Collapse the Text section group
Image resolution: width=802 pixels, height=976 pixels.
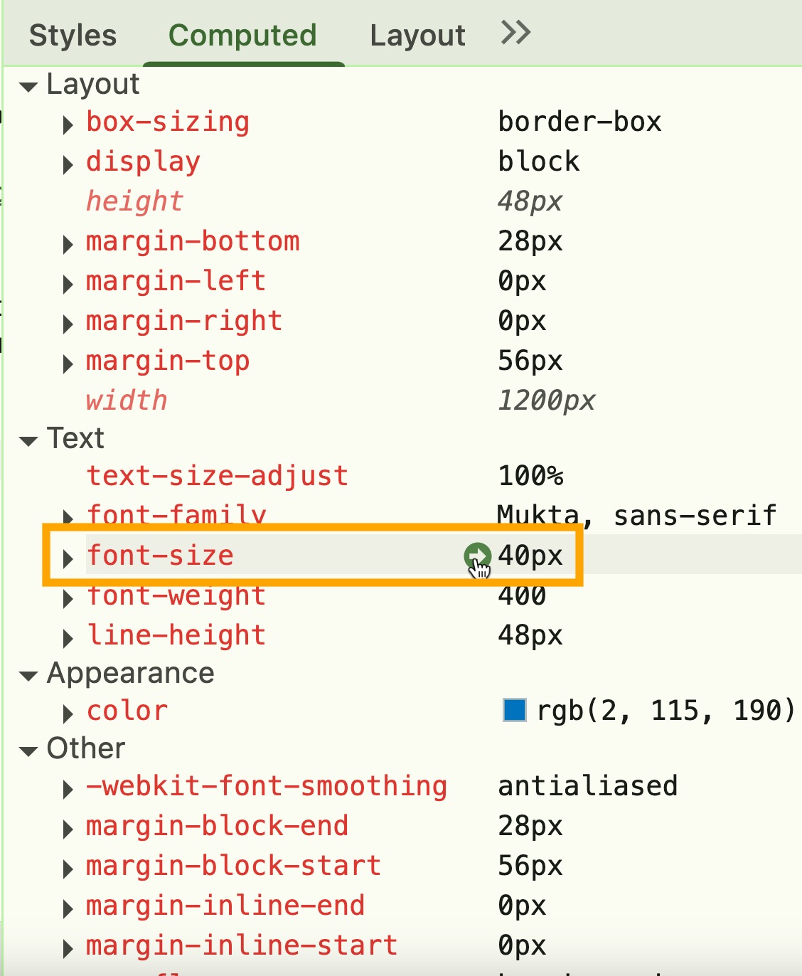click(x=28, y=441)
